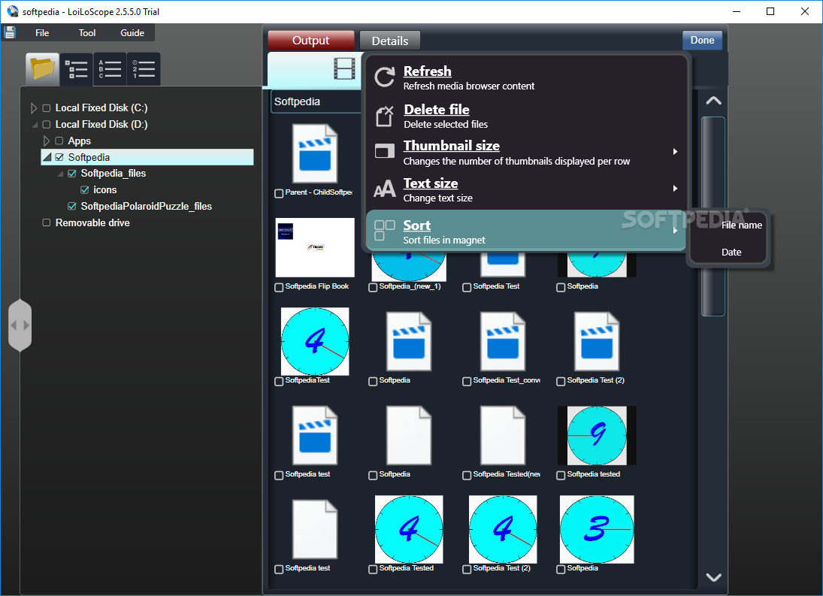Check the Local Fixed Disk (D:) checkbox
The width and height of the screenshot is (823, 596).
[x=46, y=124]
